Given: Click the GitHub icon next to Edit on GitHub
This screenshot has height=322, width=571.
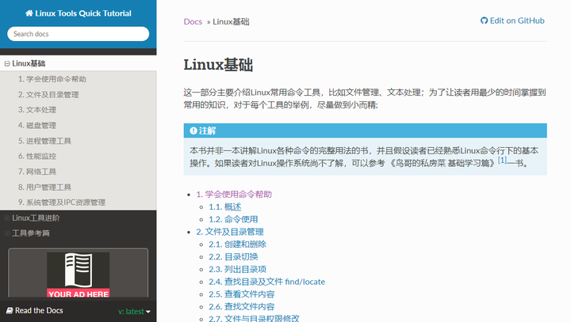Looking at the screenshot, I should [484, 21].
